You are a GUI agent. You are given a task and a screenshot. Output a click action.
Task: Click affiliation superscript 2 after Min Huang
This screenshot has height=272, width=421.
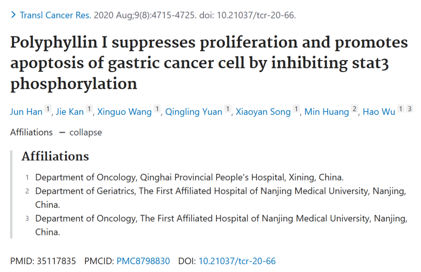354,109
